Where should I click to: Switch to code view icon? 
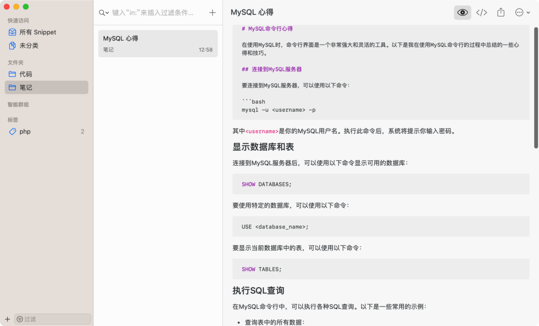[x=482, y=13]
